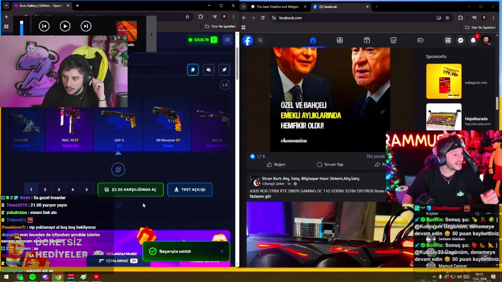
Task: Open Spotify from the taskbar
Action: tap(33, 277)
